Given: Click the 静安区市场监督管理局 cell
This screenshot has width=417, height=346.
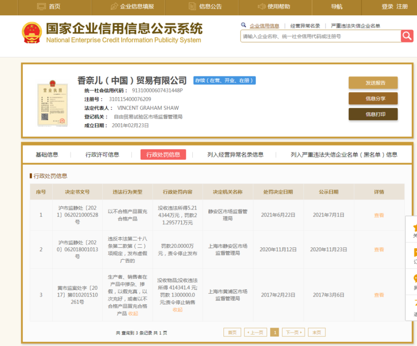Looking at the screenshot, I should pos(228,215).
